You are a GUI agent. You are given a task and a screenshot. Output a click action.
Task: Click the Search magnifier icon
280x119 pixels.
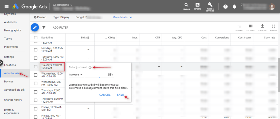click(x=186, y=6)
